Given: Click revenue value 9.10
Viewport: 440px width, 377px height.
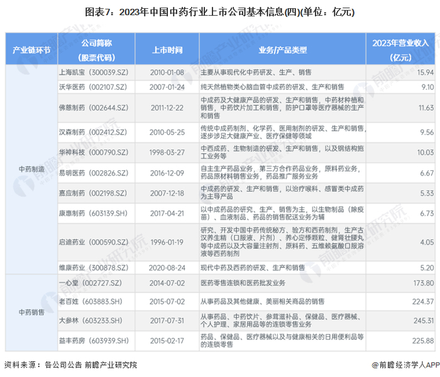Looking at the screenshot, I should [x=427, y=87].
